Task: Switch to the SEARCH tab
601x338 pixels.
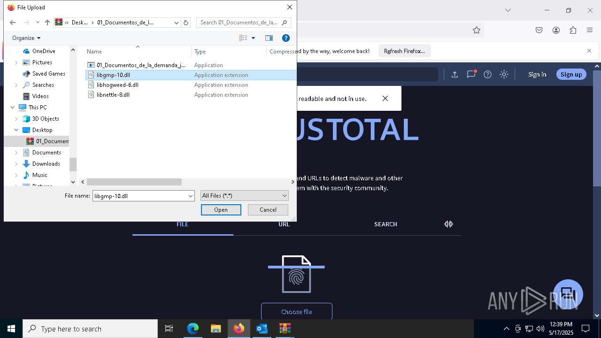Action: pyautogui.click(x=385, y=224)
